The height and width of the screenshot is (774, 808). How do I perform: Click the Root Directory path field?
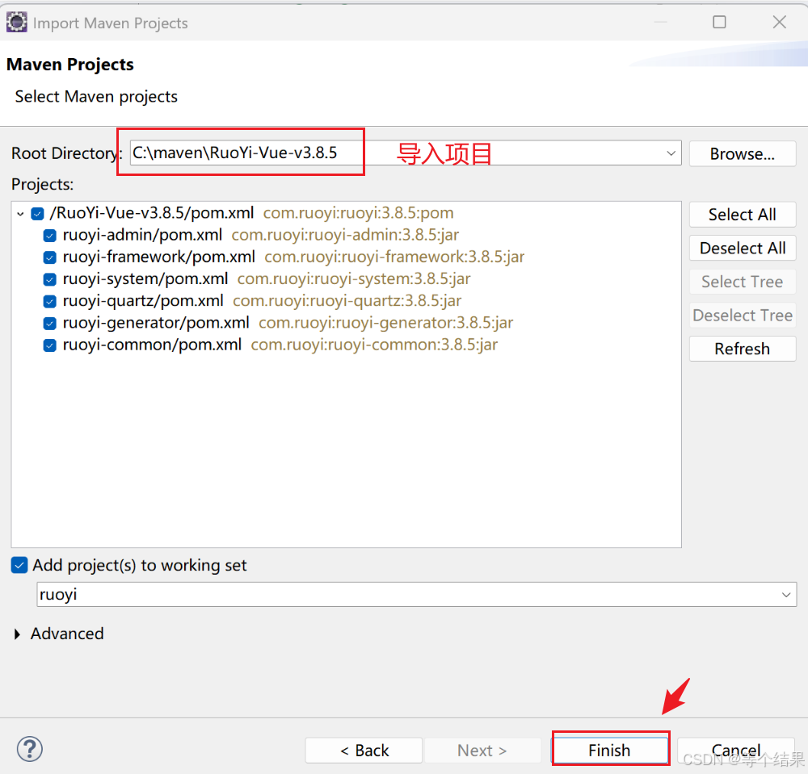[x=406, y=153]
